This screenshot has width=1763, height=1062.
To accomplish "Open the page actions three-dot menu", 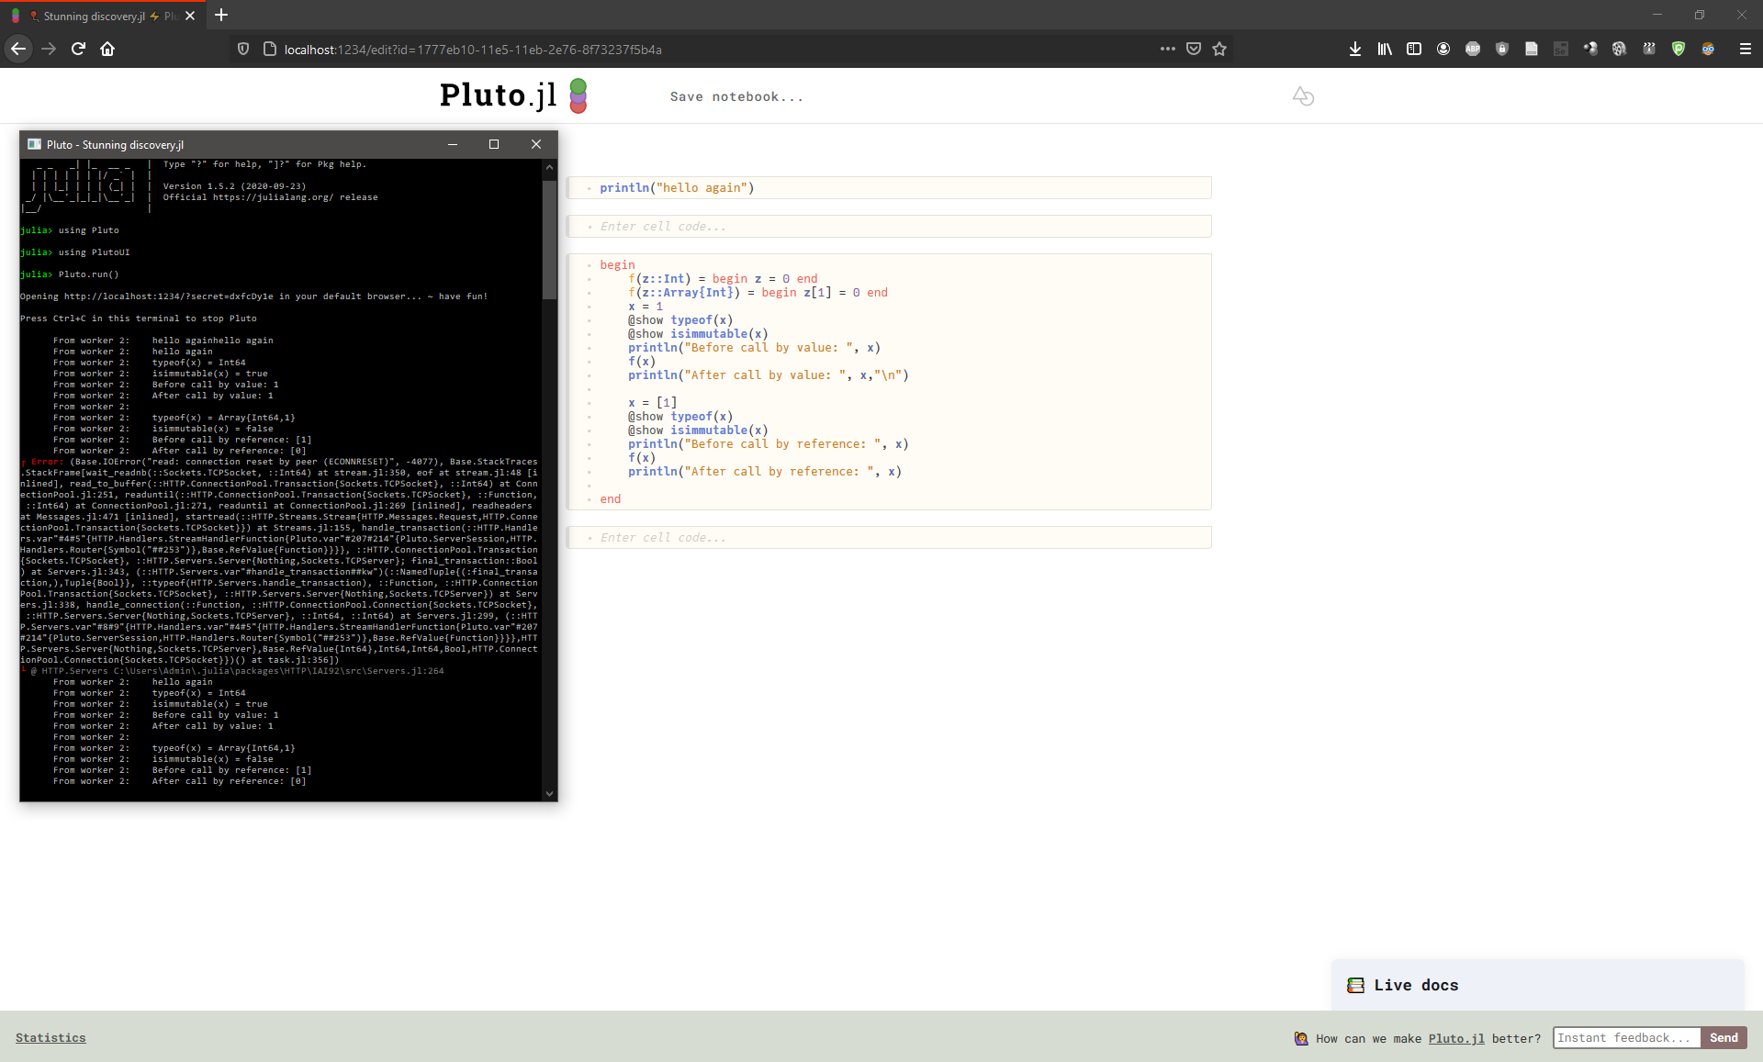I will tap(1168, 49).
